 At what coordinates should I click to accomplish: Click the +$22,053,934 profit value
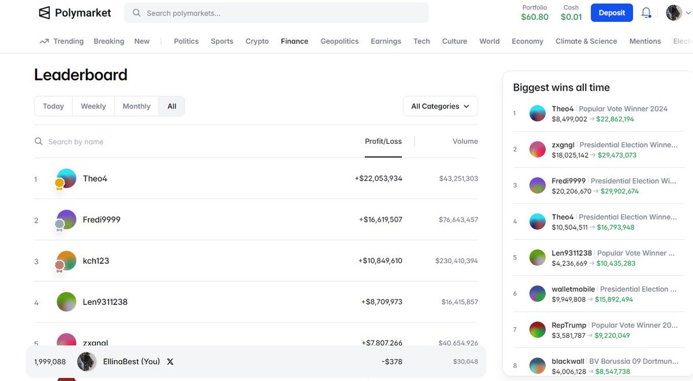click(378, 178)
